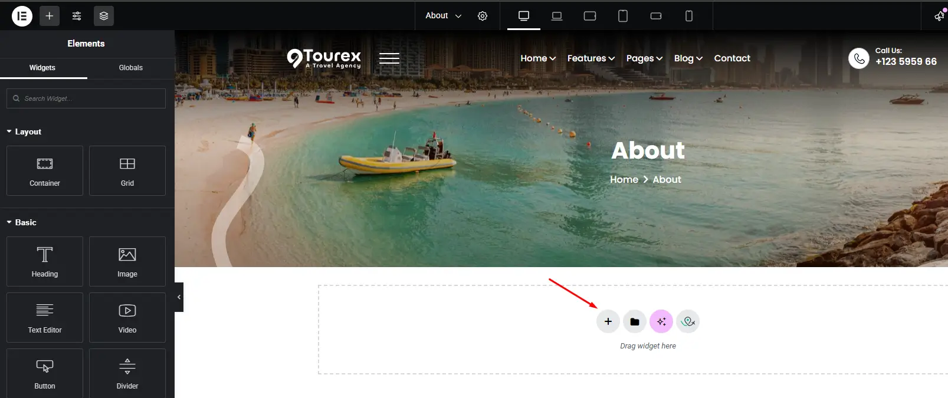Collapse the Basic section

tap(22, 222)
